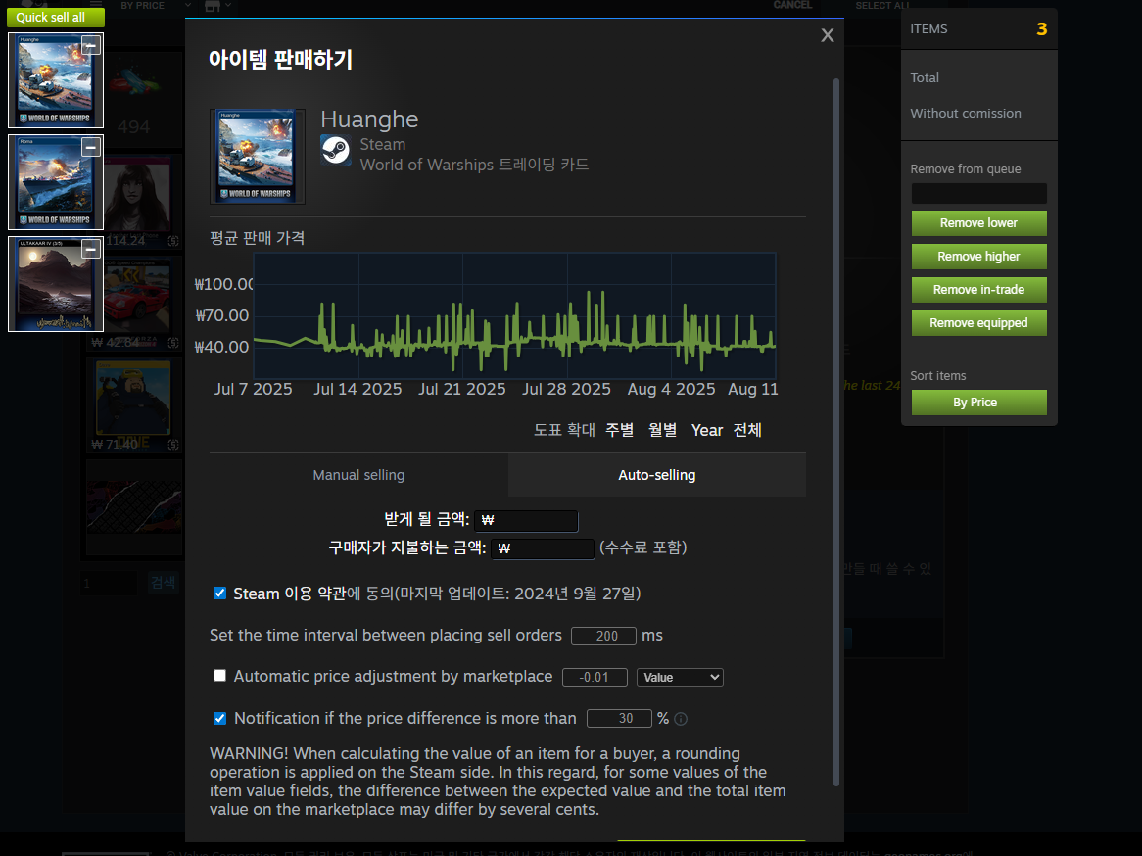Select the Roma queue thumbnail
1142x856 pixels.
(x=56, y=182)
